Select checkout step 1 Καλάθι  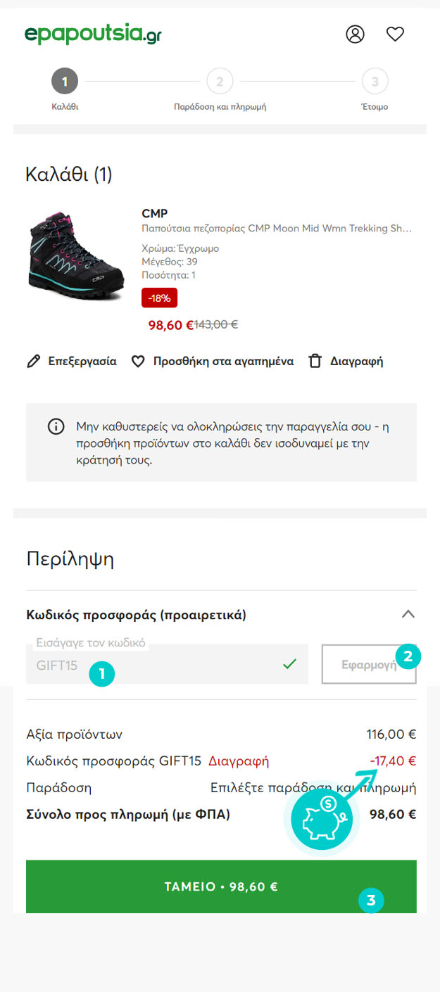tap(65, 82)
